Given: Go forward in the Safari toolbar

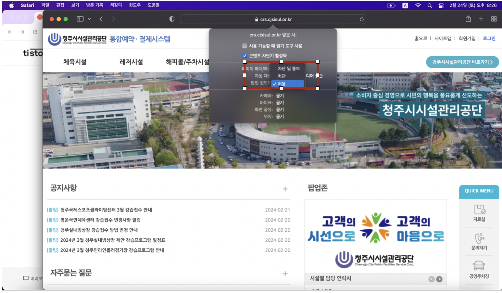Looking at the screenshot, I should pyautogui.click(x=113, y=19).
